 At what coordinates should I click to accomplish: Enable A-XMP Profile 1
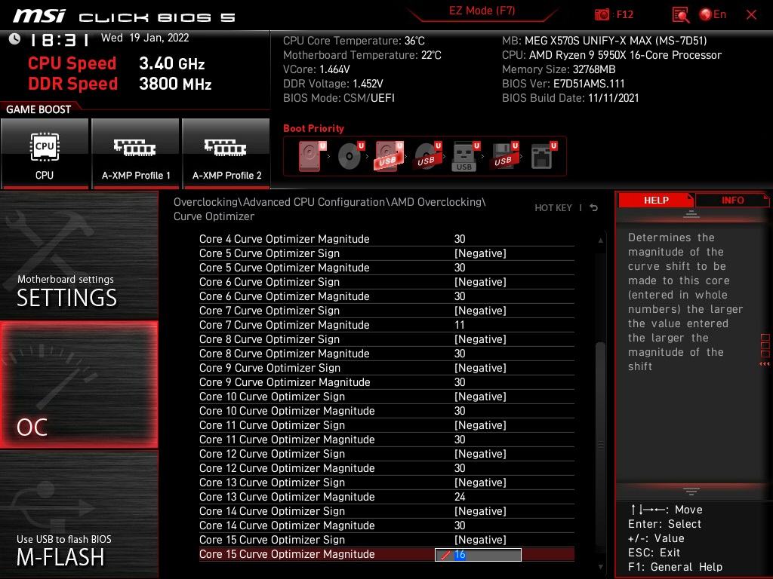click(136, 153)
